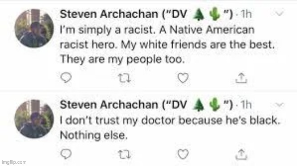Open the 1h timestamp on the 'racist hero' tweet
The image size is (297, 166).
[246, 14]
